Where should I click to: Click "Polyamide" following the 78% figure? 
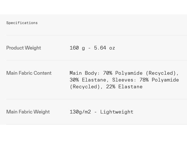point(165,80)
